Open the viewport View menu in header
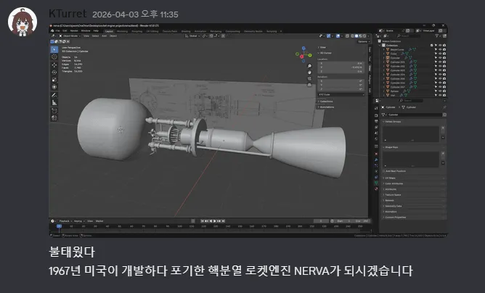This screenshot has height=293, width=485. coord(86,36)
